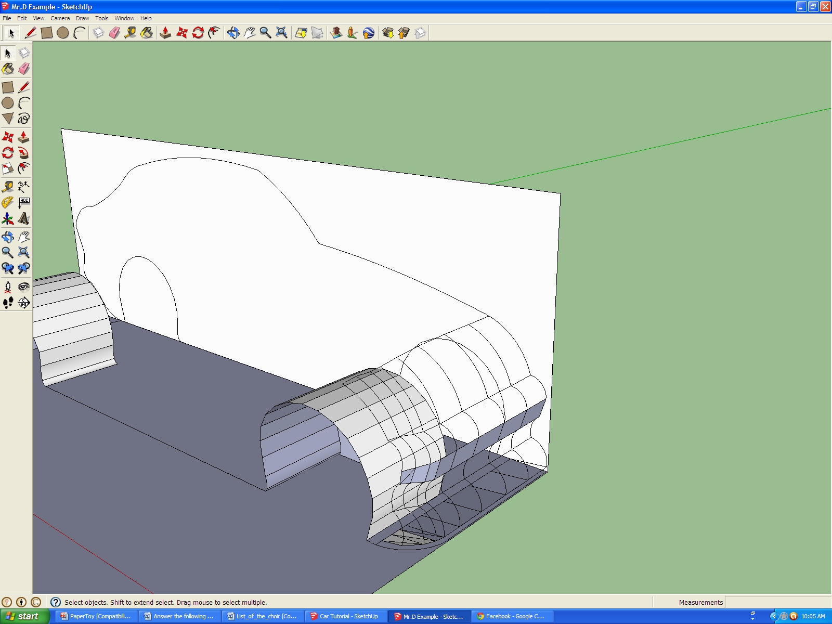
Task: Open the Tools menu
Action: [x=101, y=18]
